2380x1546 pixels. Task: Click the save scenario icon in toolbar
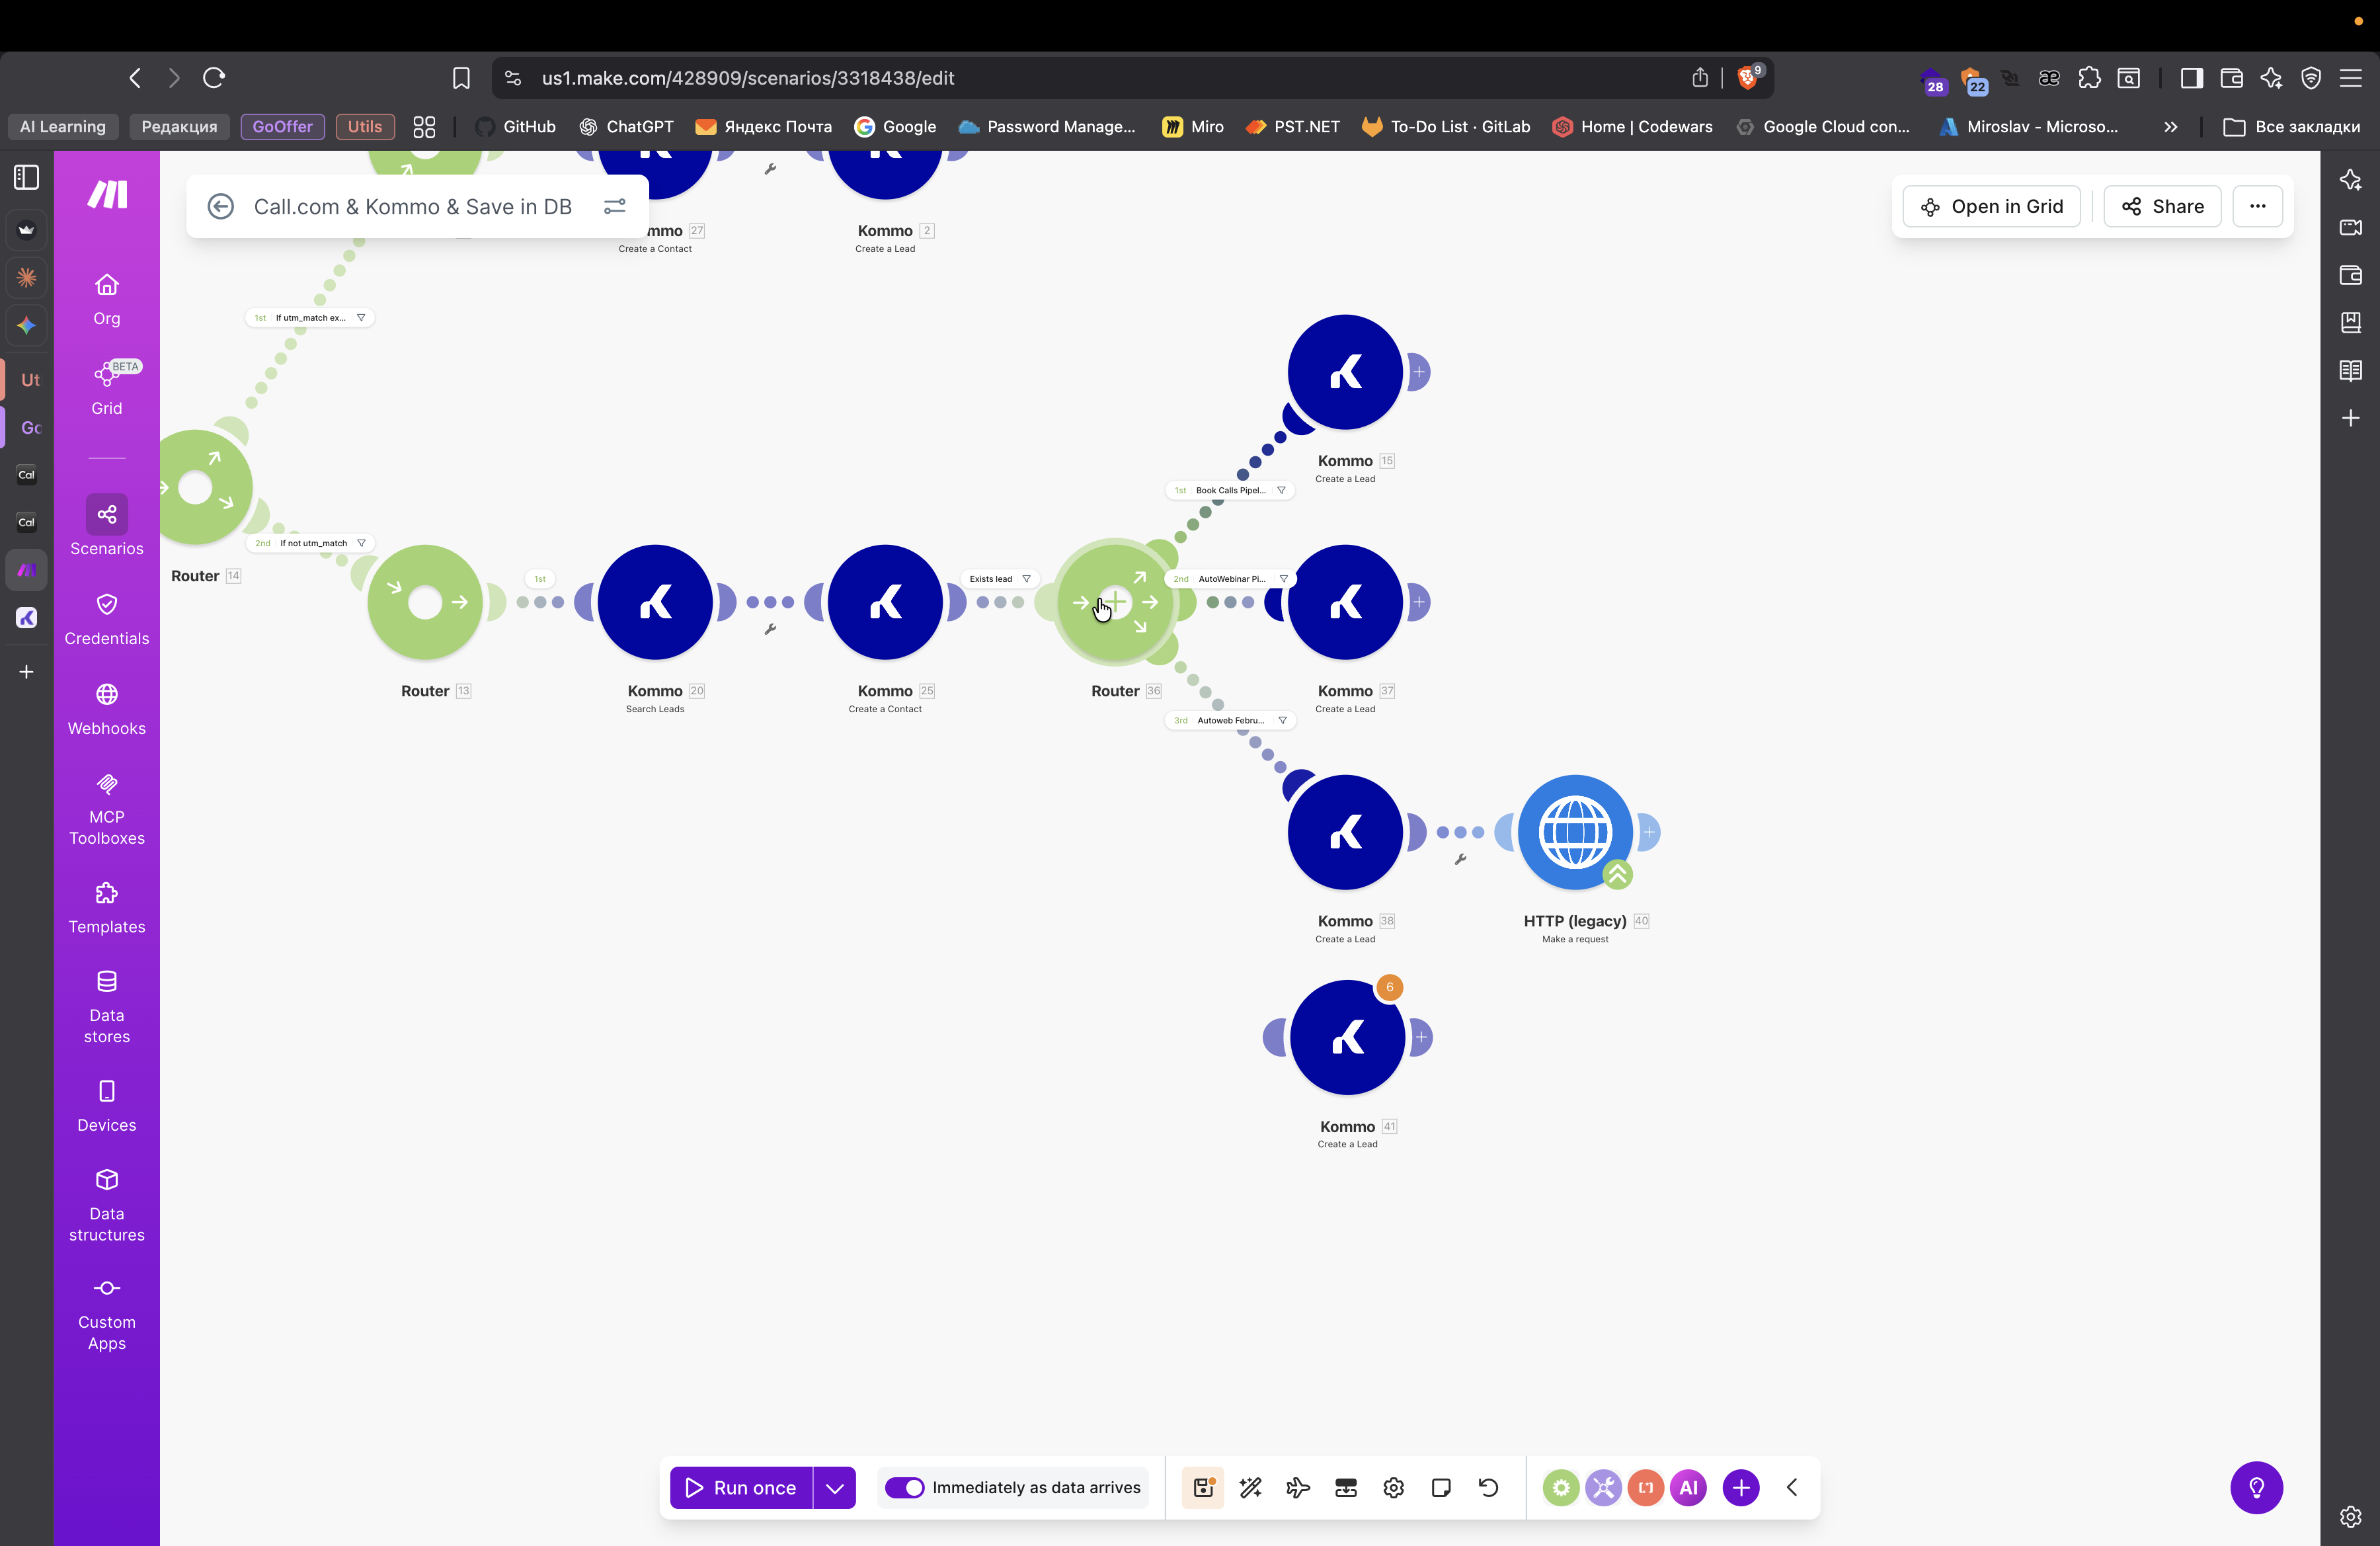coord(1203,1488)
